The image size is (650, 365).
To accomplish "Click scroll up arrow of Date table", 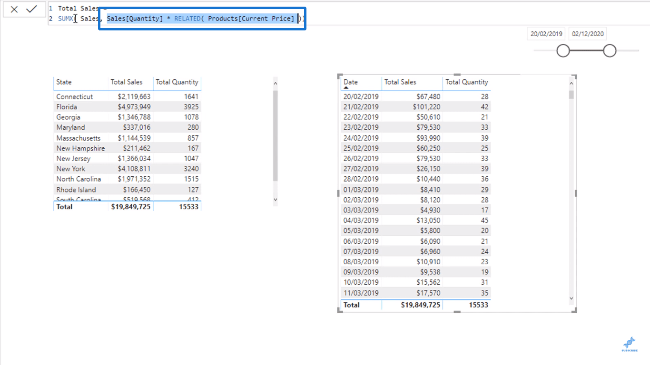I will pos(571,83).
